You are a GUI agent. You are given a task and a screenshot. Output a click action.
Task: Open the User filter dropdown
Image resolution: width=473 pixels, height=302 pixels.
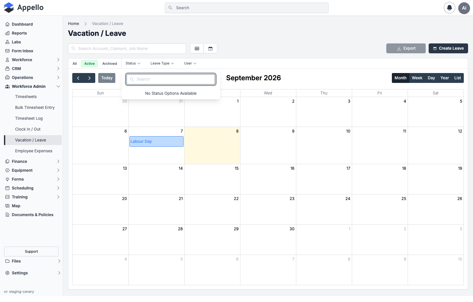(190, 63)
